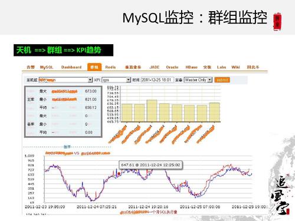Image resolution: width=295 pixels, height=221 pixels.
Task: Select the max value 673.00
Action: pos(91,91)
